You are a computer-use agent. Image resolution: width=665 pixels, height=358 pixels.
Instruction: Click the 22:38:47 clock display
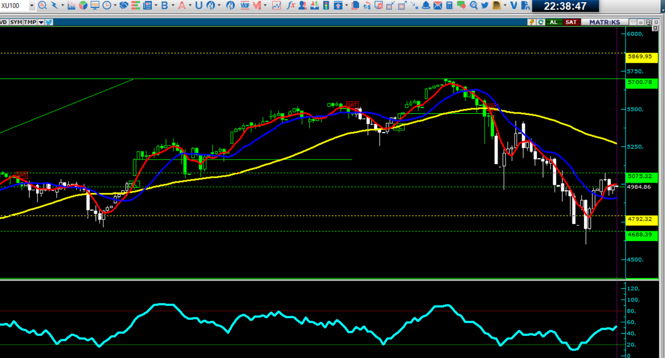pos(565,6)
